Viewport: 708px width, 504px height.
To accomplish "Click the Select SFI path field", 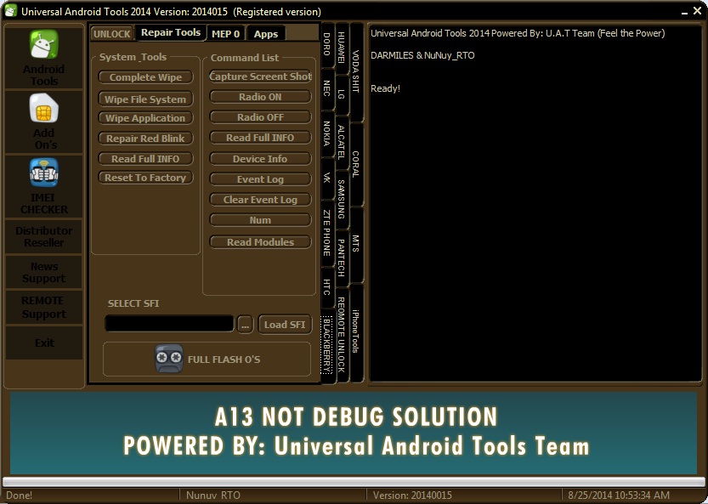I will click(169, 324).
